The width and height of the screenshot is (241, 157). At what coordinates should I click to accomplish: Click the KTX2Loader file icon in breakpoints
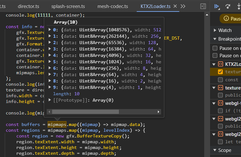click(221, 64)
